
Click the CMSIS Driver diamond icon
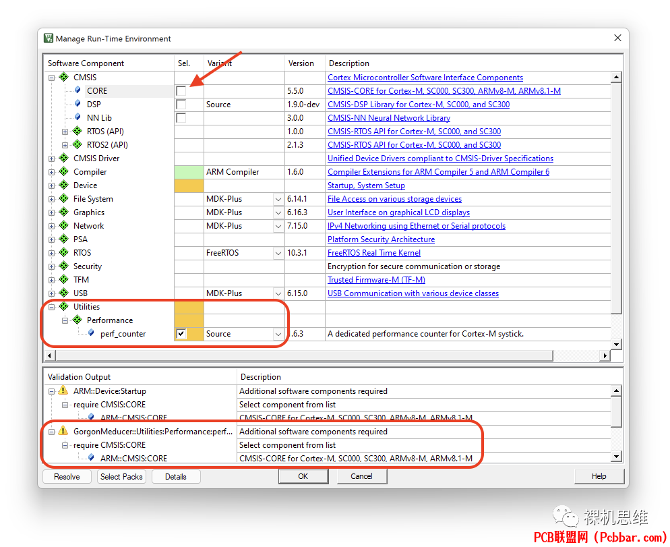[x=64, y=158]
